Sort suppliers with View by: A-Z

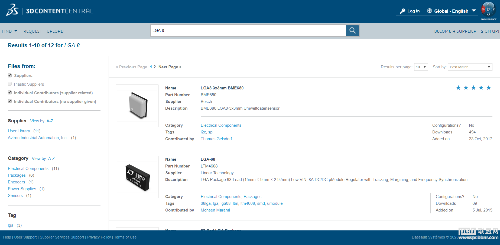[x=42, y=121]
